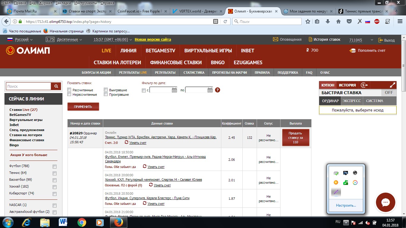Open the time zone GMT +06:00 dropdown

coord(112,40)
